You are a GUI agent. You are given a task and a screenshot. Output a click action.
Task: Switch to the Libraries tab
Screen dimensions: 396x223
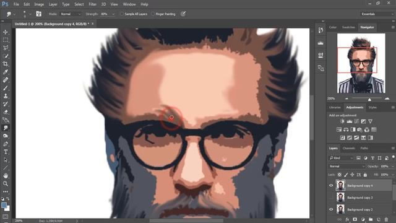click(x=335, y=107)
